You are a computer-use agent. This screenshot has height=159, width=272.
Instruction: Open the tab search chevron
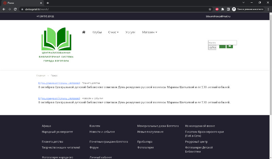(243, 3)
